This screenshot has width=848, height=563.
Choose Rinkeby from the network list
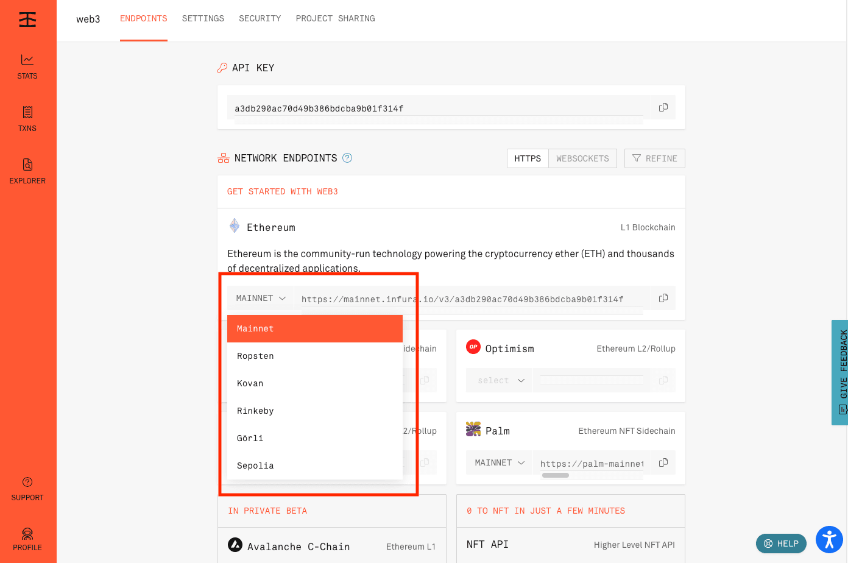[315, 411]
